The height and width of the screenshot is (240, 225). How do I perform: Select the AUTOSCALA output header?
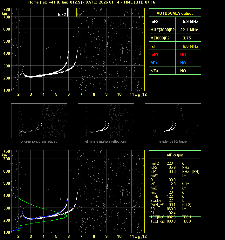(x=175, y=13)
